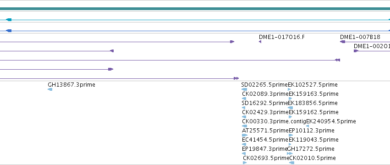Image resolution: width=390 pixels, height=165 pixels.
Task: Click the EC41454.5prime feature arrow
Action: [244, 144]
